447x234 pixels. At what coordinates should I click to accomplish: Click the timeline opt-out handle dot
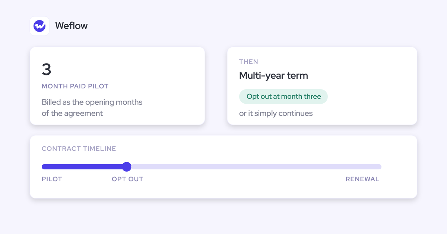(x=127, y=167)
